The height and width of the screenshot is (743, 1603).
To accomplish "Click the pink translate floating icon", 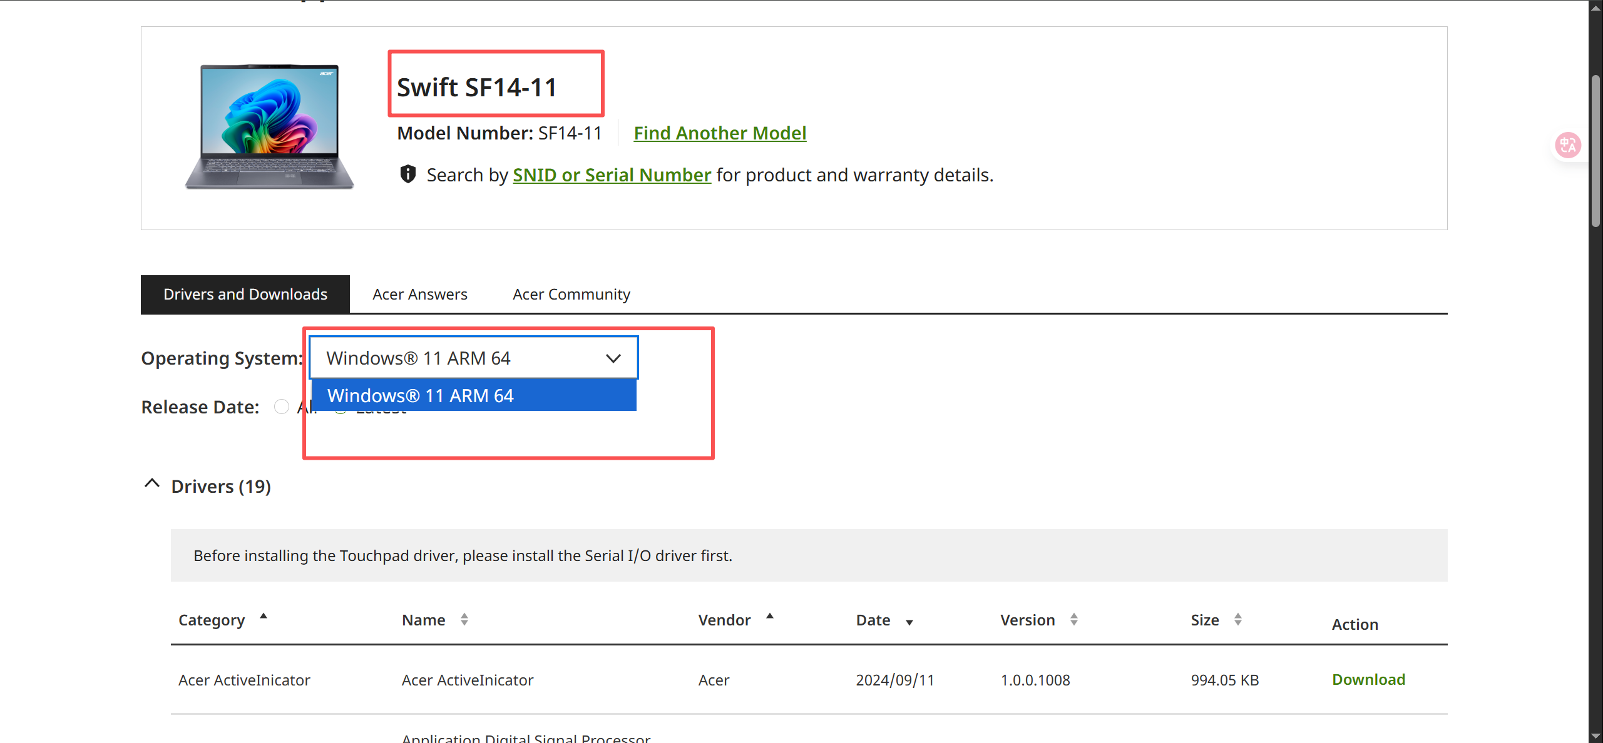I will pos(1568,146).
